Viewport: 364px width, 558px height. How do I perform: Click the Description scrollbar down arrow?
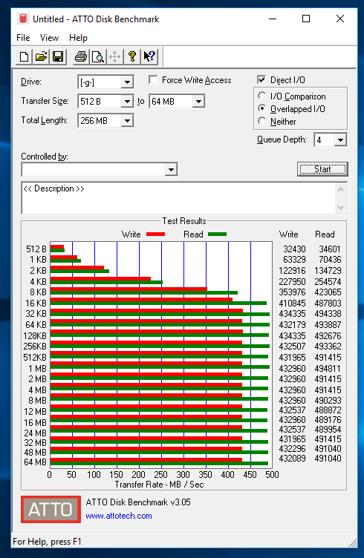pyautogui.click(x=340, y=207)
